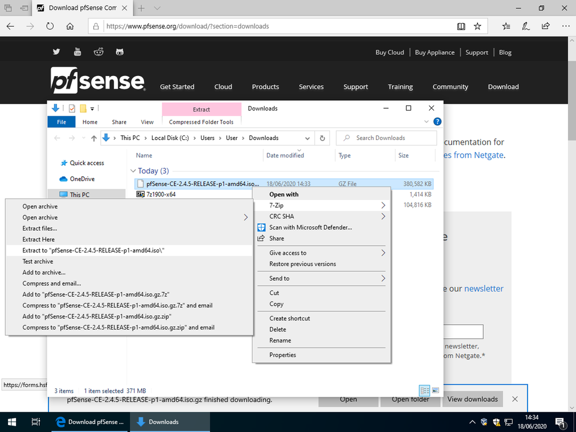Select 7z1900-x64 file
The image size is (576, 432).
161,194
